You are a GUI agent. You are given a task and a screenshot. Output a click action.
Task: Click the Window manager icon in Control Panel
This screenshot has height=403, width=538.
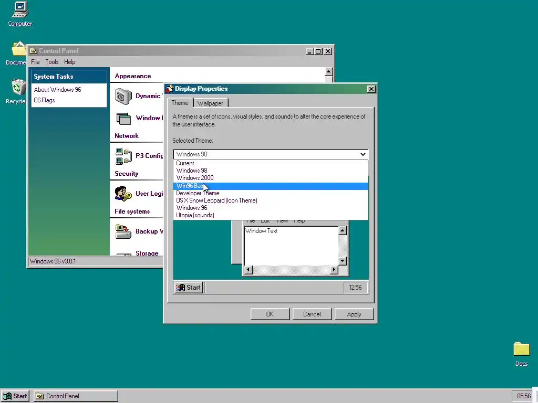[x=123, y=118]
